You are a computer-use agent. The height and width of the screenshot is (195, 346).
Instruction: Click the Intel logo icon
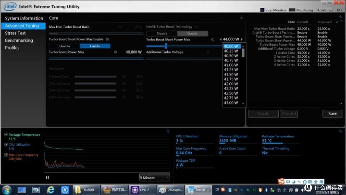tap(10, 7)
